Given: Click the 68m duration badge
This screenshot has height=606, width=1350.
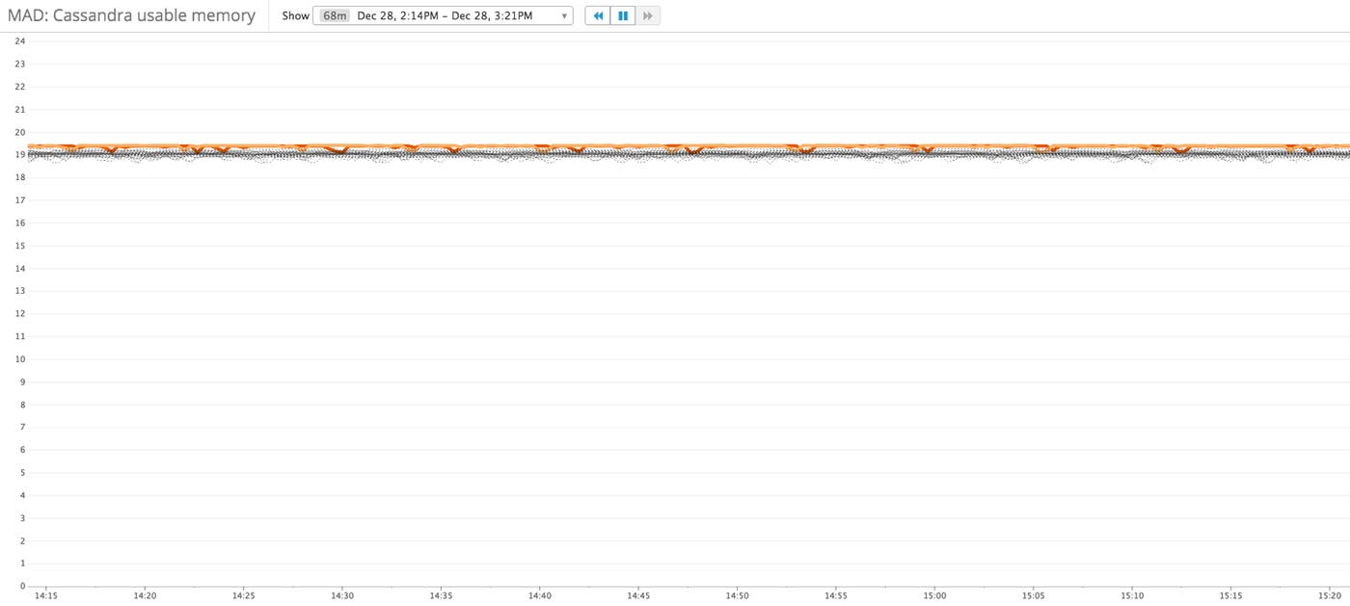Looking at the screenshot, I should tap(334, 15).
